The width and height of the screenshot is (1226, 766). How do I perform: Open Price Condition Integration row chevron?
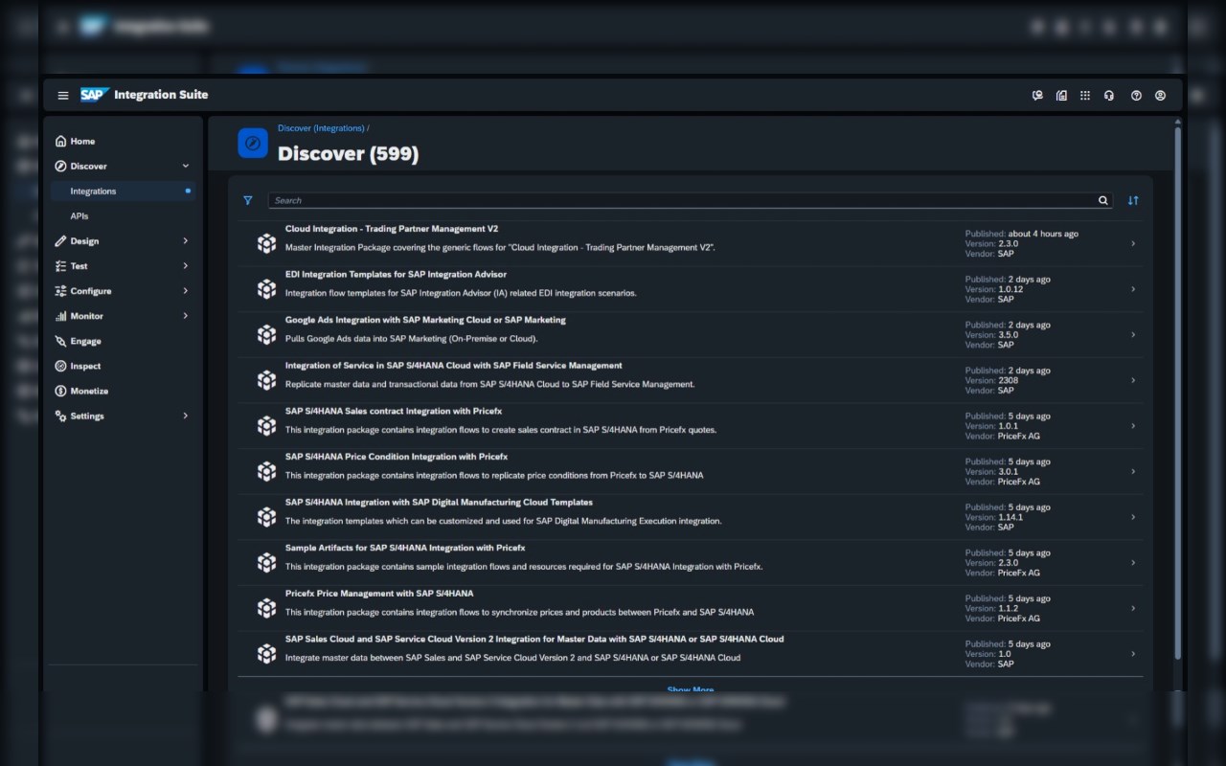click(1133, 471)
